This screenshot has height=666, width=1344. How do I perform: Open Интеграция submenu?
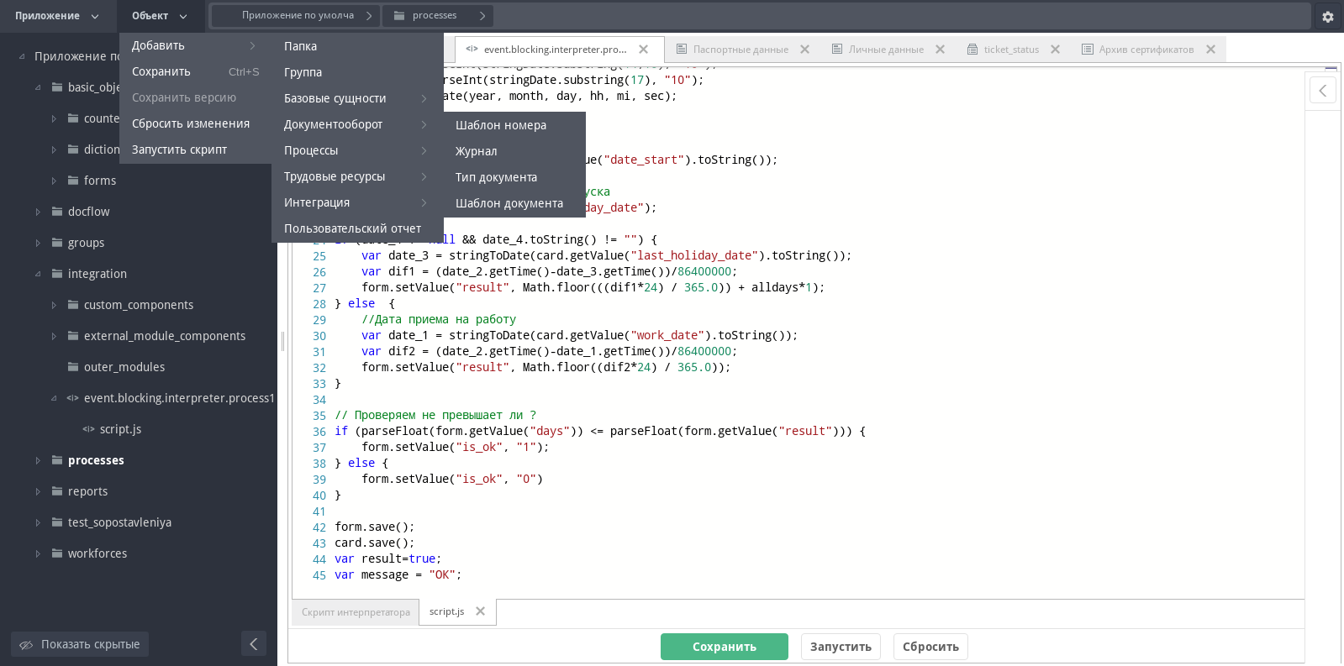pos(357,202)
